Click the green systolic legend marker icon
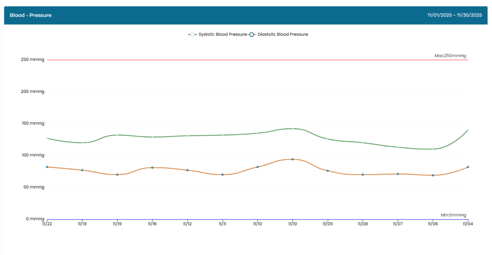 tap(192, 35)
